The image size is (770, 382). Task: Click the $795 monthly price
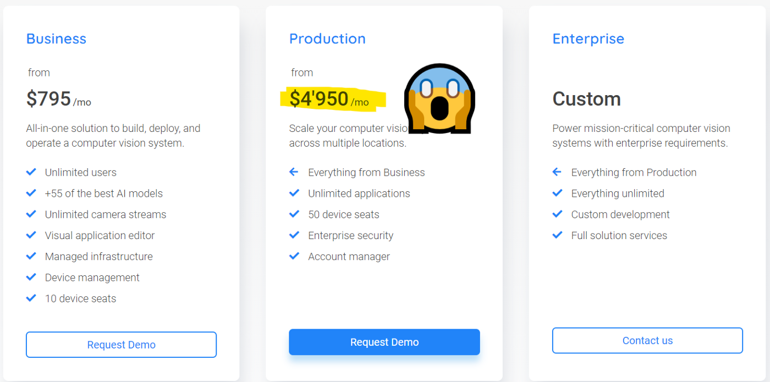[49, 99]
